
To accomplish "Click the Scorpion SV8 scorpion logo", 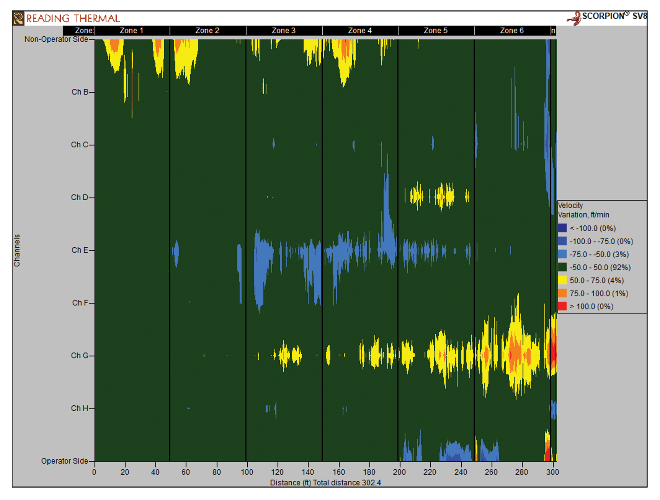I will pyautogui.click(x=574, y=18).
